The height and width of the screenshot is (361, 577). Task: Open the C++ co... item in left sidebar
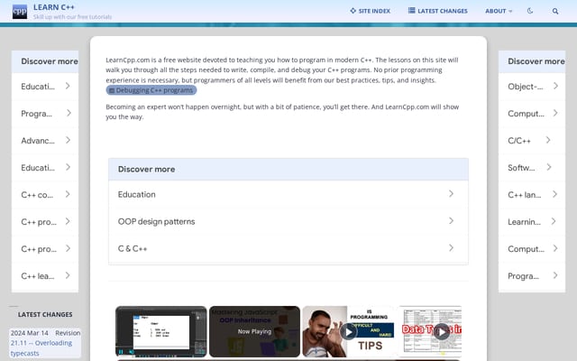click(x=45, y=195)
